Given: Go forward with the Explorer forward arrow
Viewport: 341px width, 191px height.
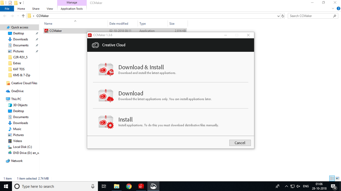Looking at the screenshot, I should coord(12,16).
